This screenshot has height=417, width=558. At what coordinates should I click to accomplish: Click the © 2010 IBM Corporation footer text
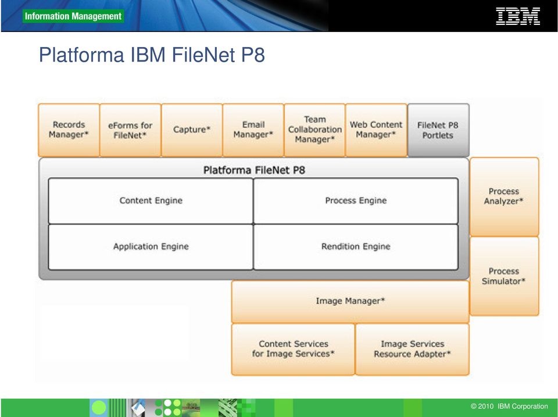point(509,407)
